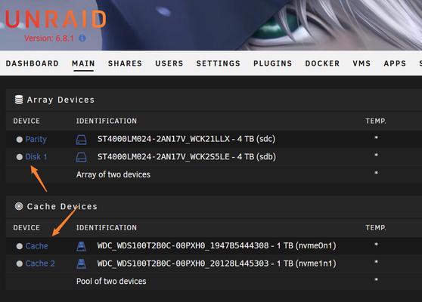
Task: Click the UNRAID logo
Action: click(56, 20)
